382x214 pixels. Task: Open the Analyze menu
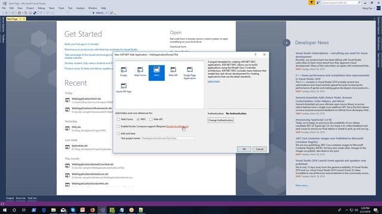pyautogui.click(x=80, y=8)
